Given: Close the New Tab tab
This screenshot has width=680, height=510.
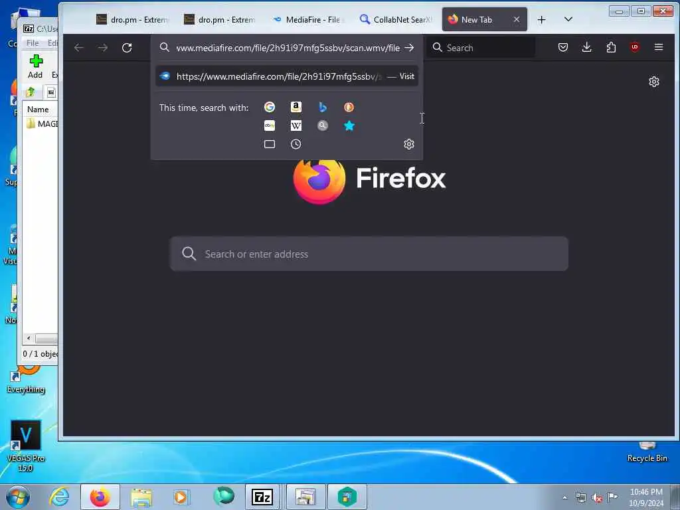Looking at the screenshot, I should [x=517, y=19].
